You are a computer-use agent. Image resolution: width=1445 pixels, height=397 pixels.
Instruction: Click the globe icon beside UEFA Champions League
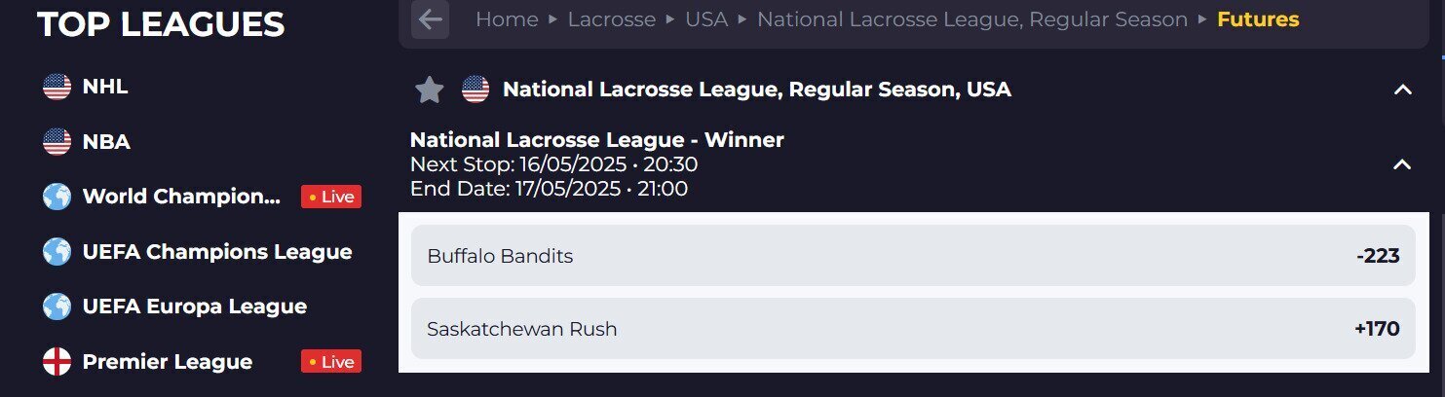coord(57,252)
